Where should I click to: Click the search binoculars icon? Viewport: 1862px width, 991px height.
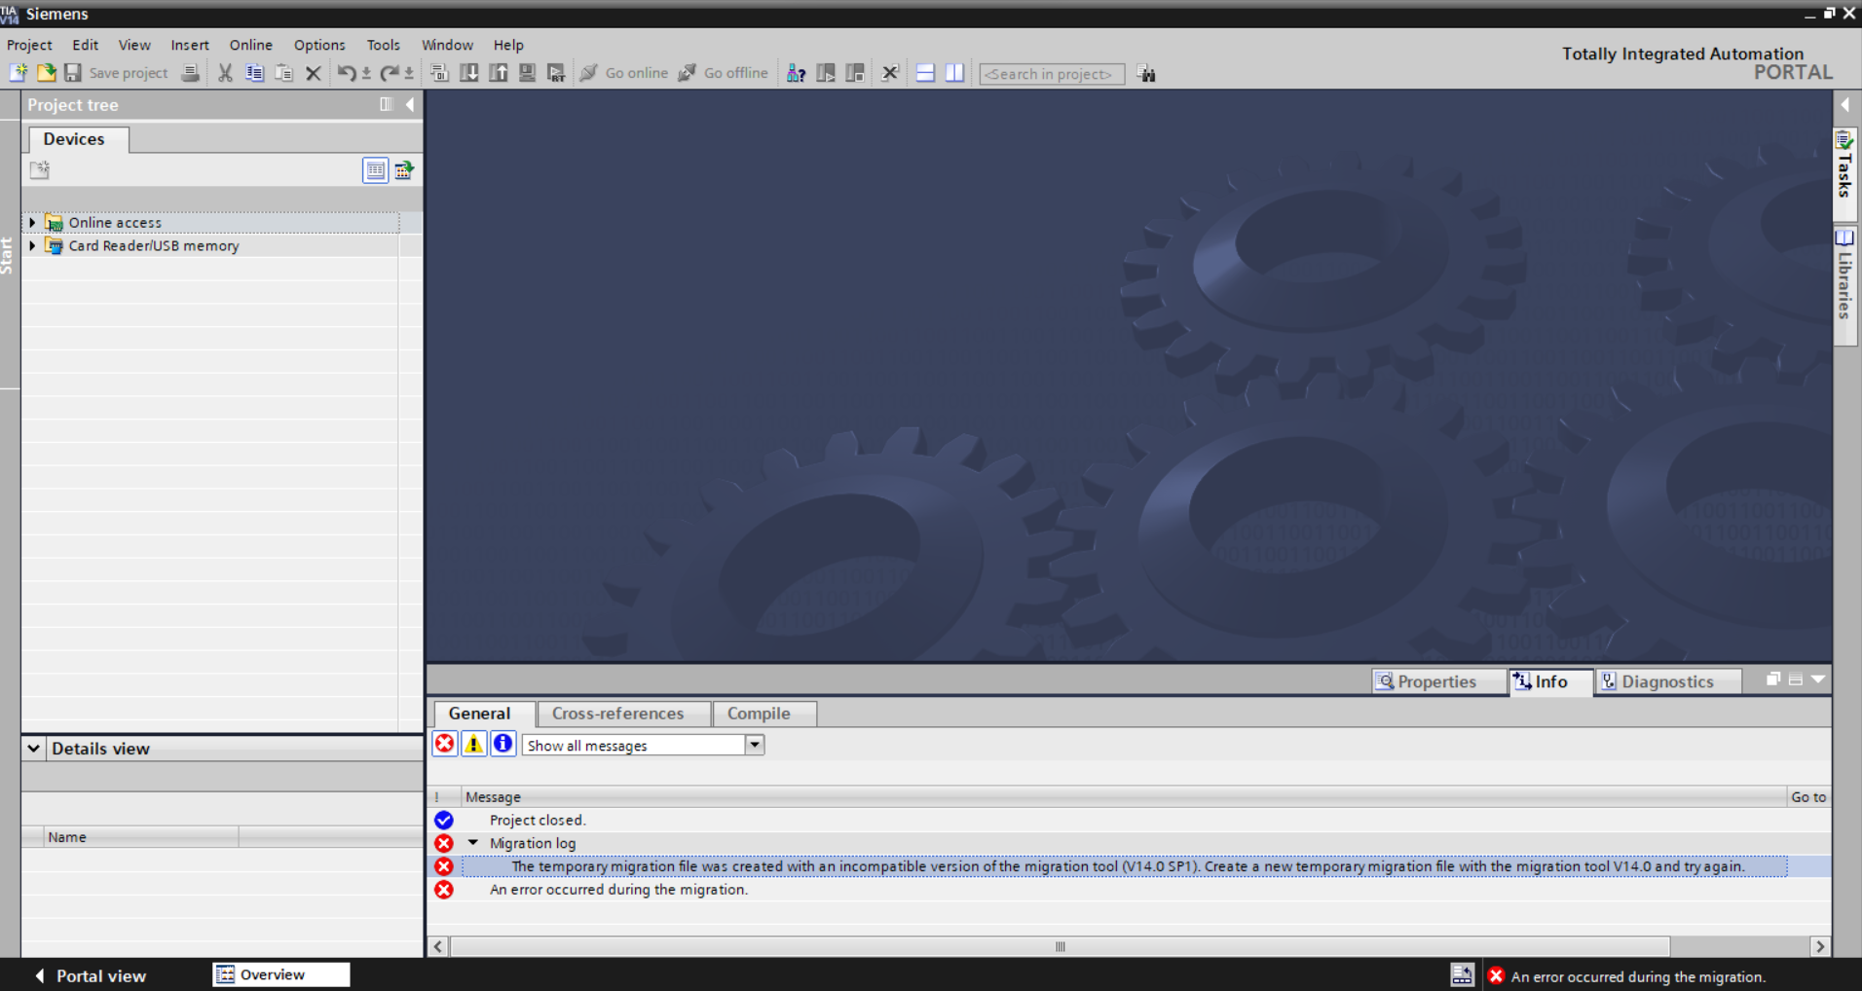tap(1146, 74)
